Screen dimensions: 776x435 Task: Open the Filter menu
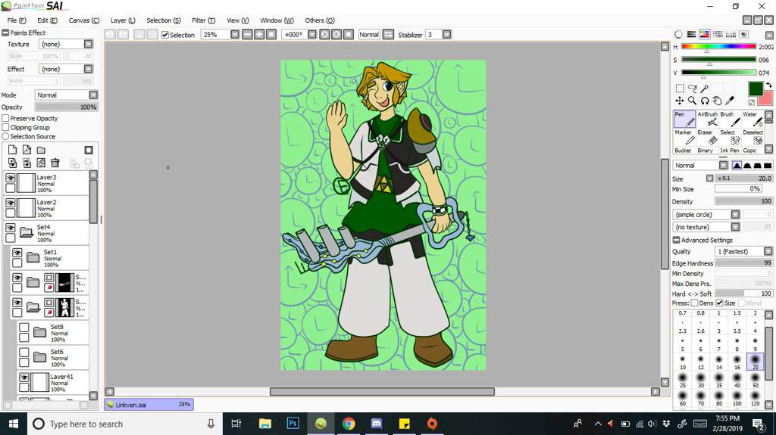pos(203,20)
